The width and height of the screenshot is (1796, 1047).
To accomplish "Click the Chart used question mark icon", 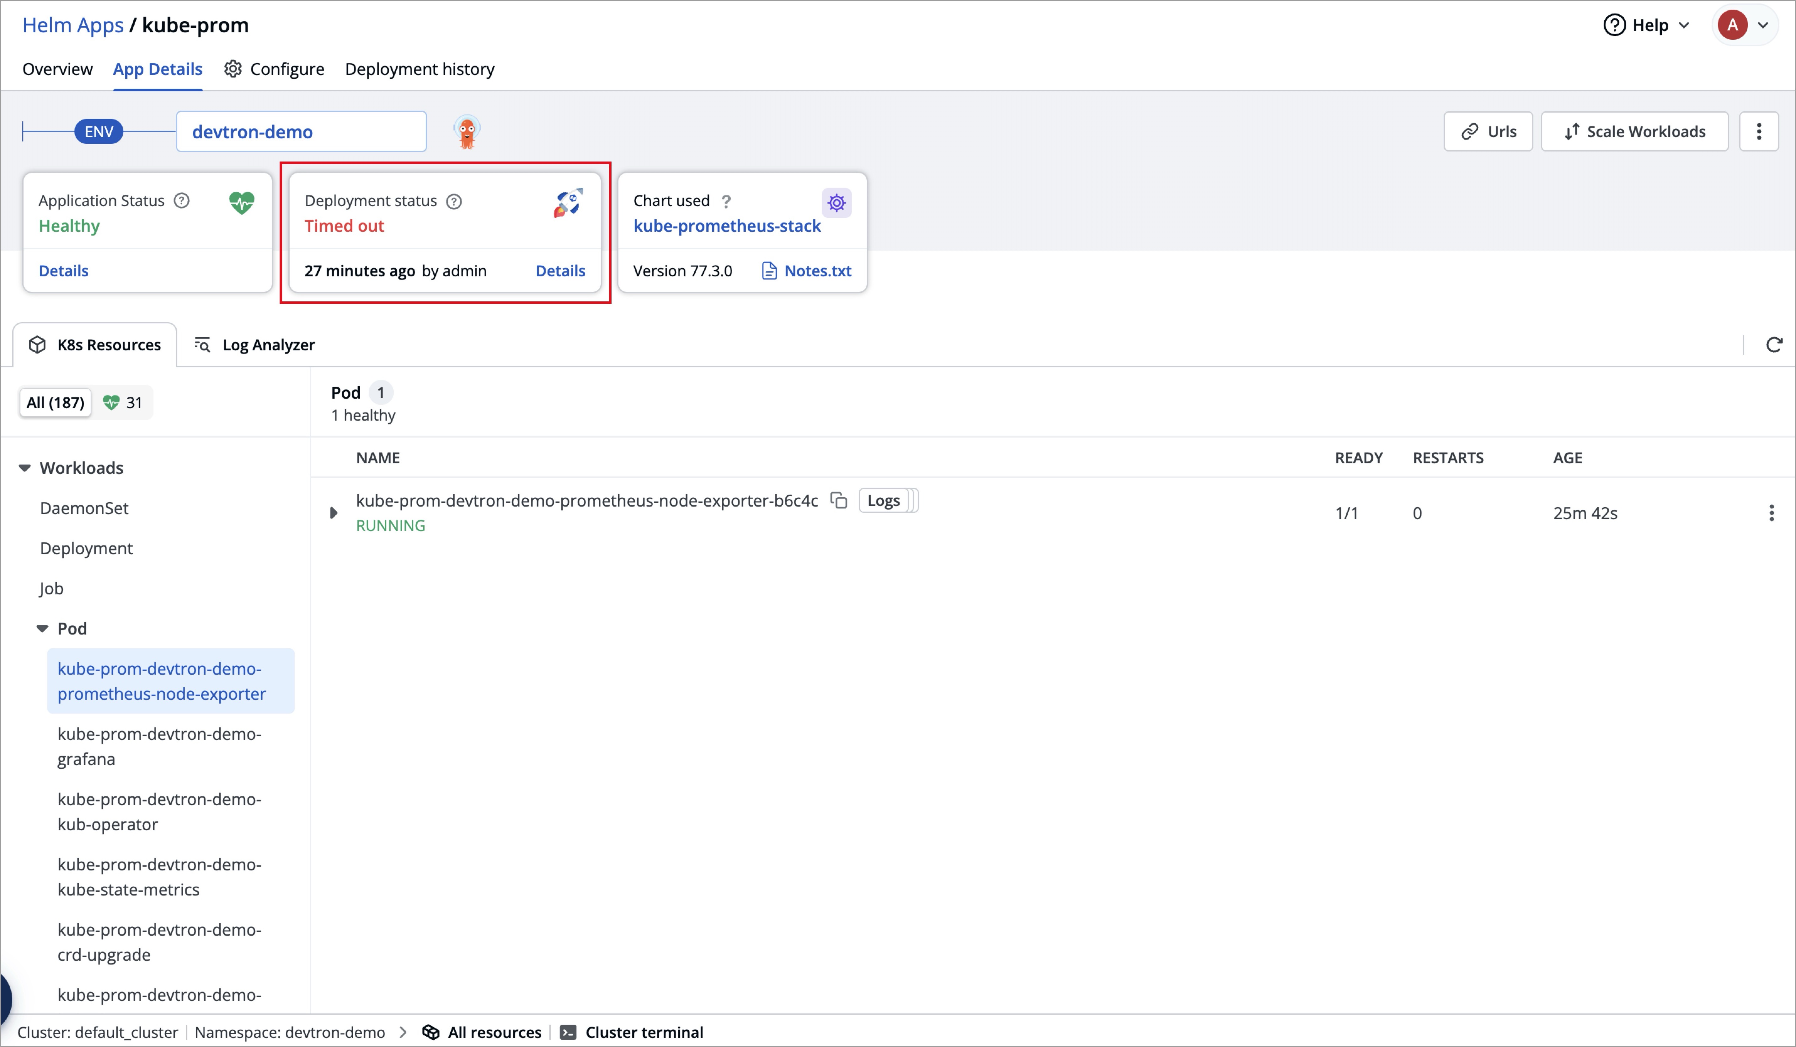I will pyautogui.click(x=725, y=202).
